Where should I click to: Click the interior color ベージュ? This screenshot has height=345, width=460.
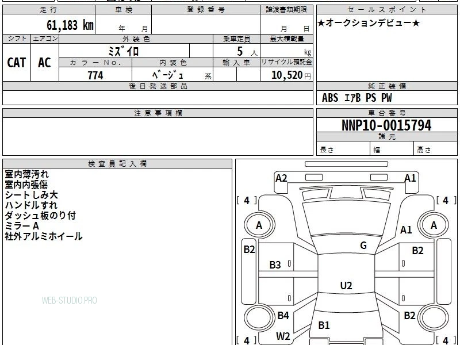(x=168, y=75)
